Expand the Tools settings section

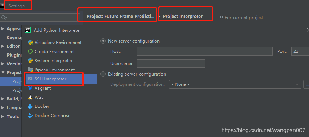2,116
